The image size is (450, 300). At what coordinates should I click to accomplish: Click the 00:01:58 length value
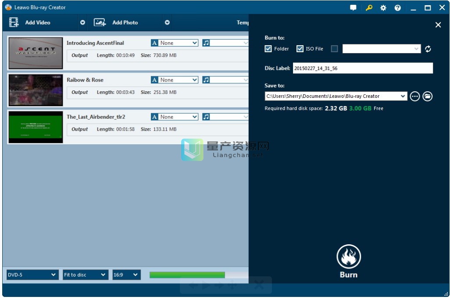pos(125,129)
